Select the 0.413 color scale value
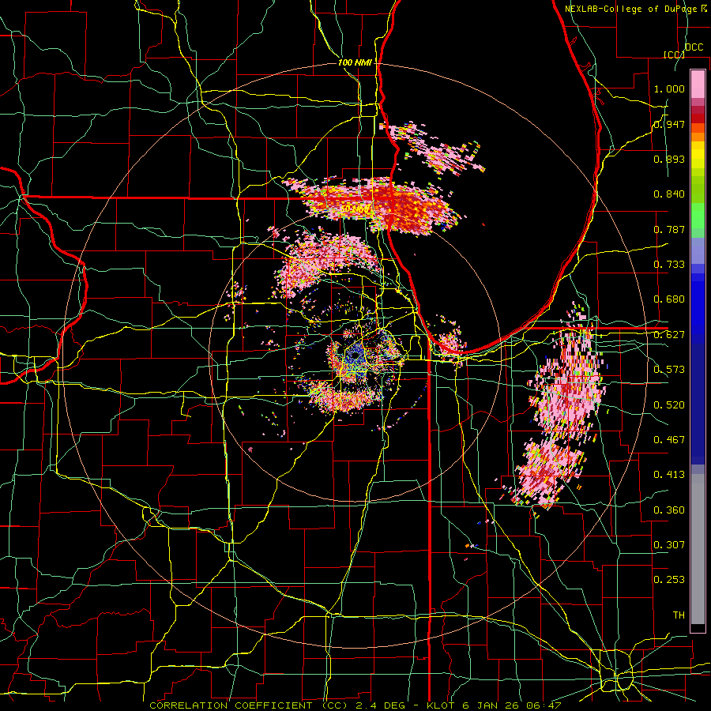Image resolution: width=711 pixels, height=711 pixels. click(x=669, y=475)
